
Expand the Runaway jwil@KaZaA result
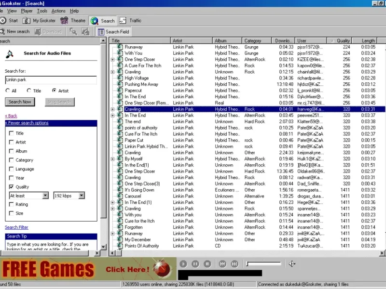(112, 234)
